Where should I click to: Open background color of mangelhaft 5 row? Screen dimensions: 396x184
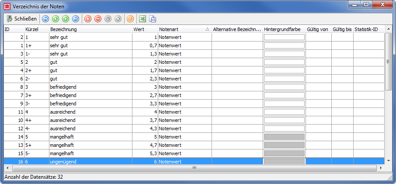284,137
